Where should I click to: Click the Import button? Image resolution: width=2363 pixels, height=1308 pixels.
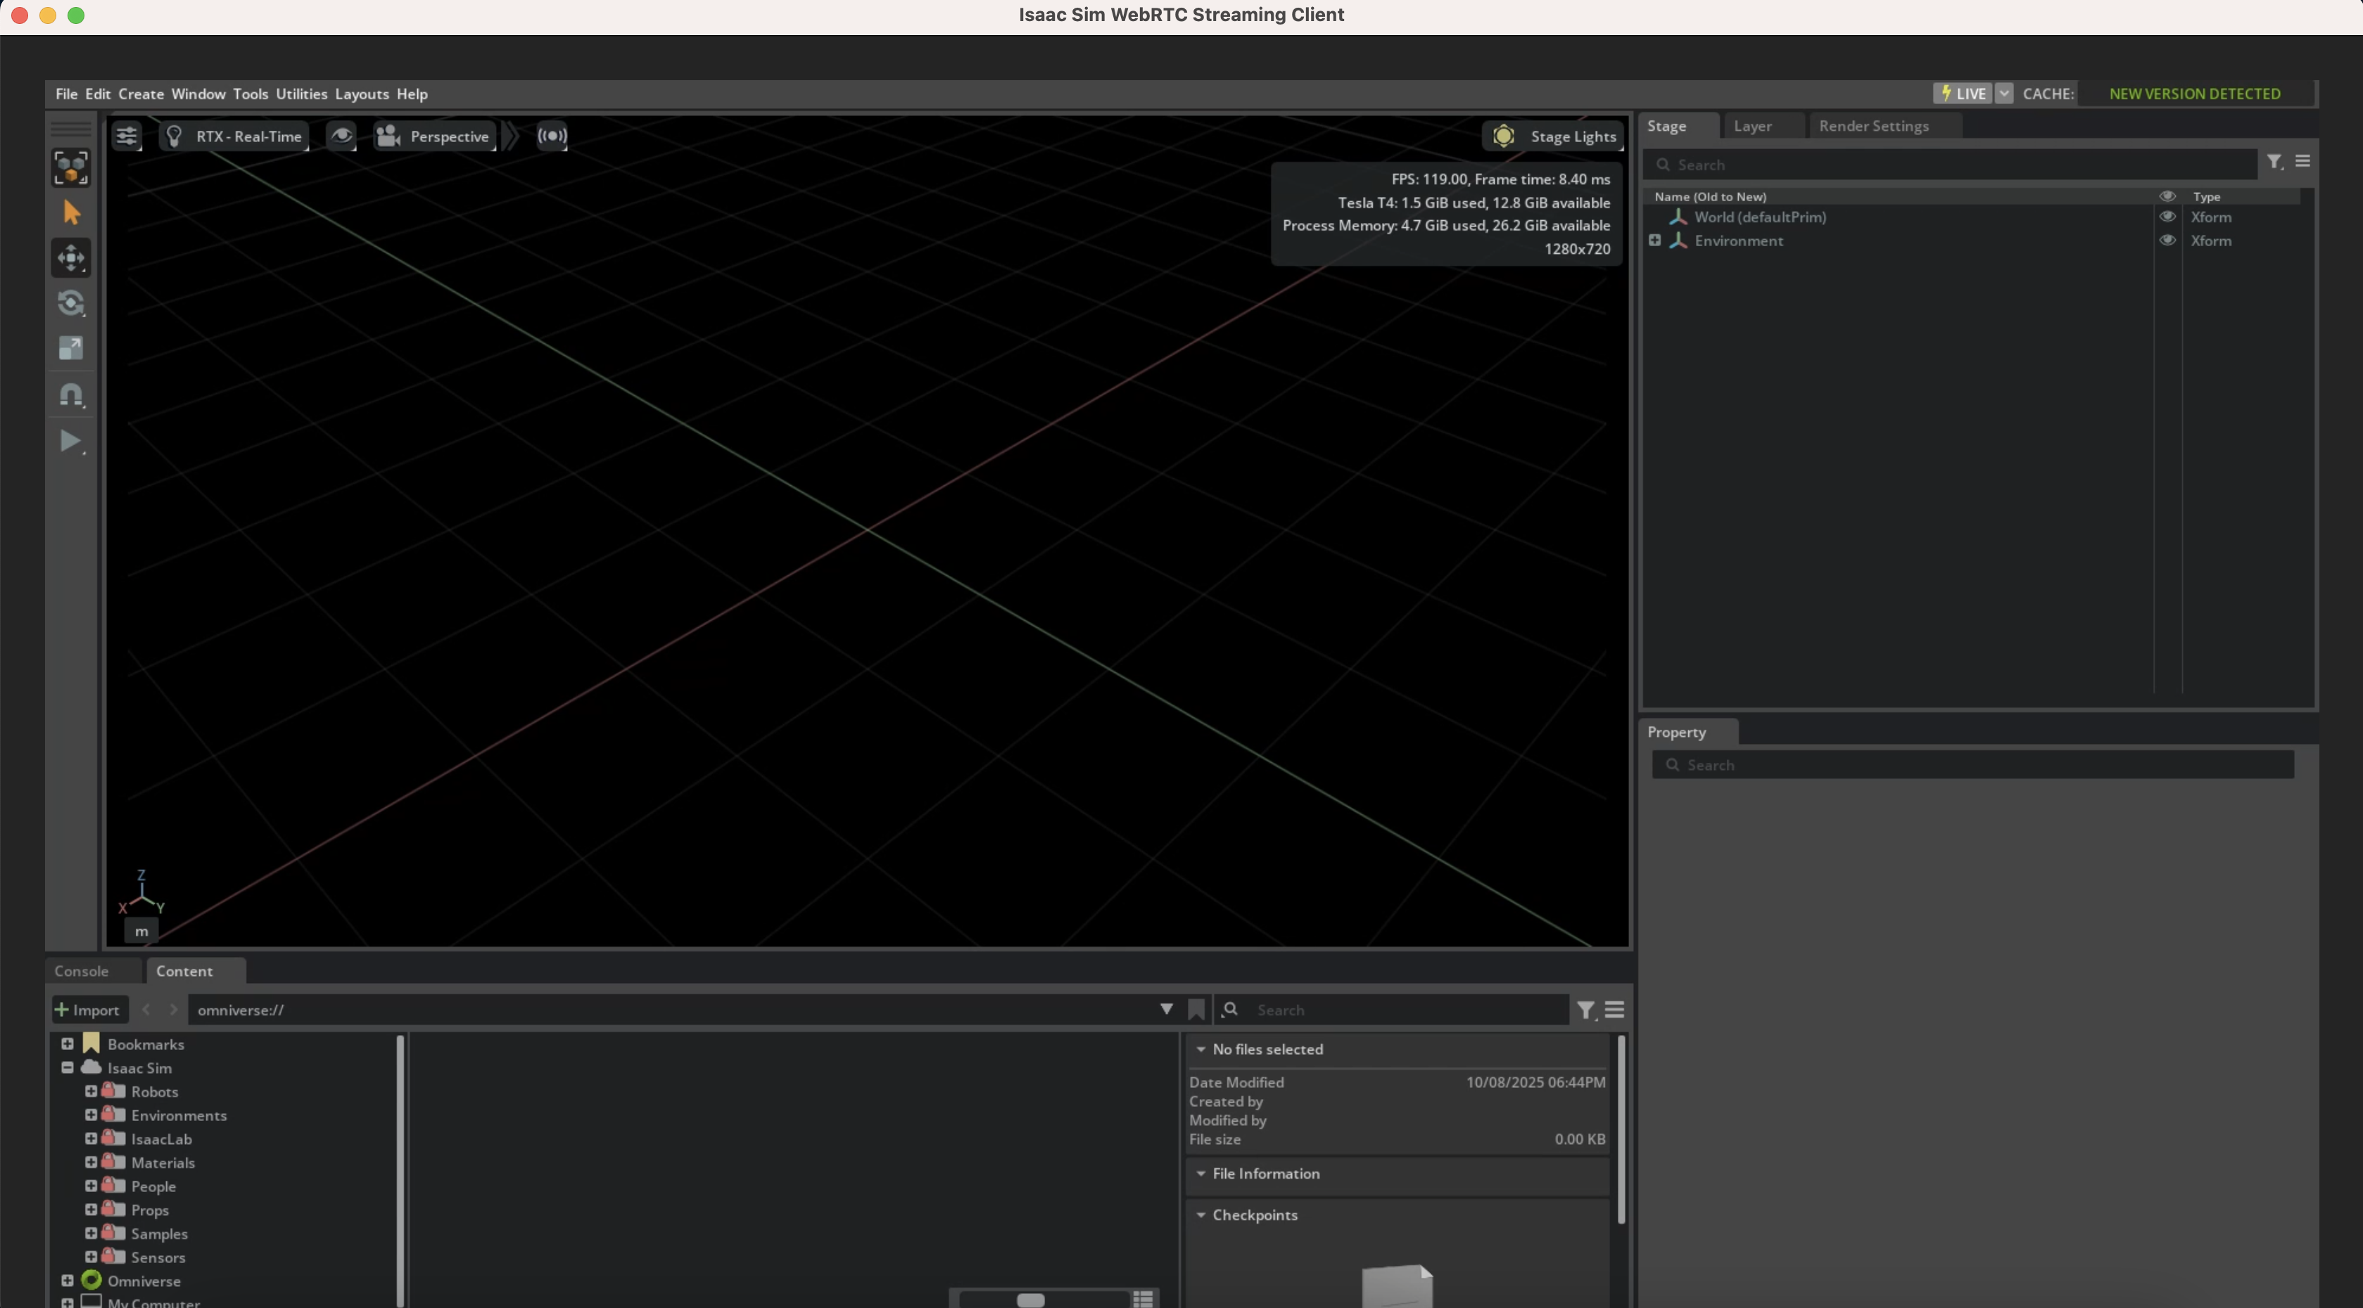click(x=88, y=1009)
